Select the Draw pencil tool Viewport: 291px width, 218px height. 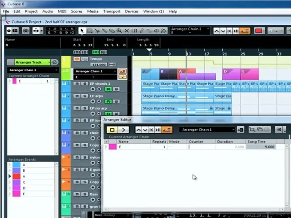click(142, 31)
